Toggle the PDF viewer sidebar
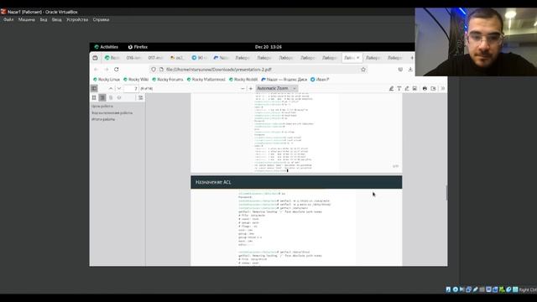 tap(94, 88)
